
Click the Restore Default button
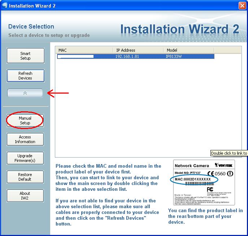coord(25,177)
